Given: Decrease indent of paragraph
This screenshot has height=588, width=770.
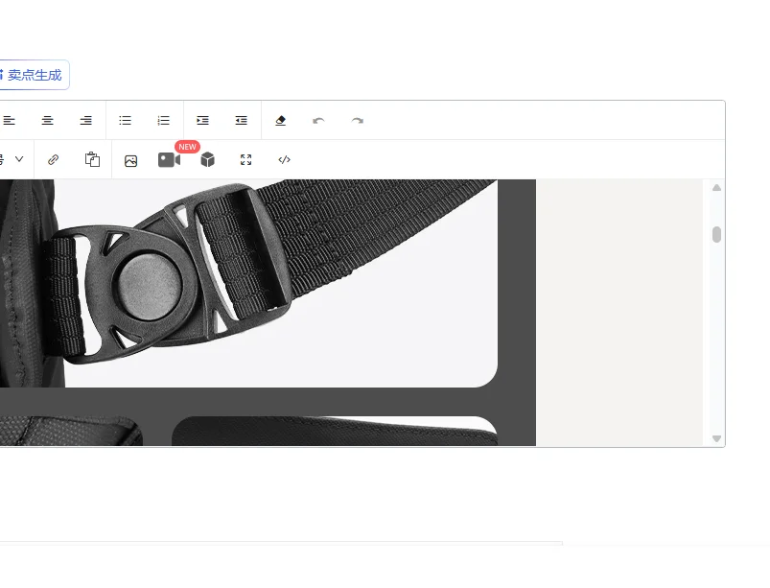Looking at the screenshot, I should 241,120.
